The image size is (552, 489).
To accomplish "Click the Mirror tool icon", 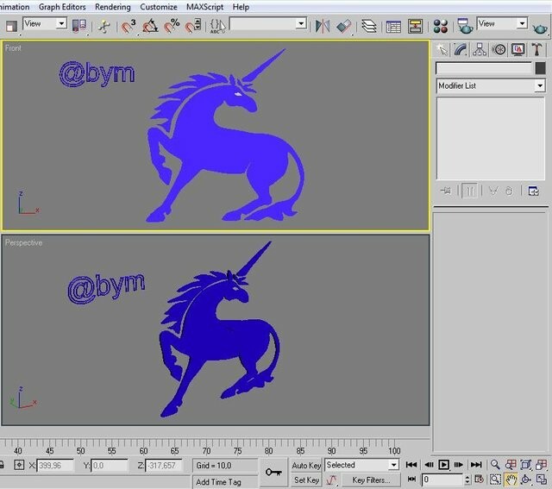I will [322, 26].
